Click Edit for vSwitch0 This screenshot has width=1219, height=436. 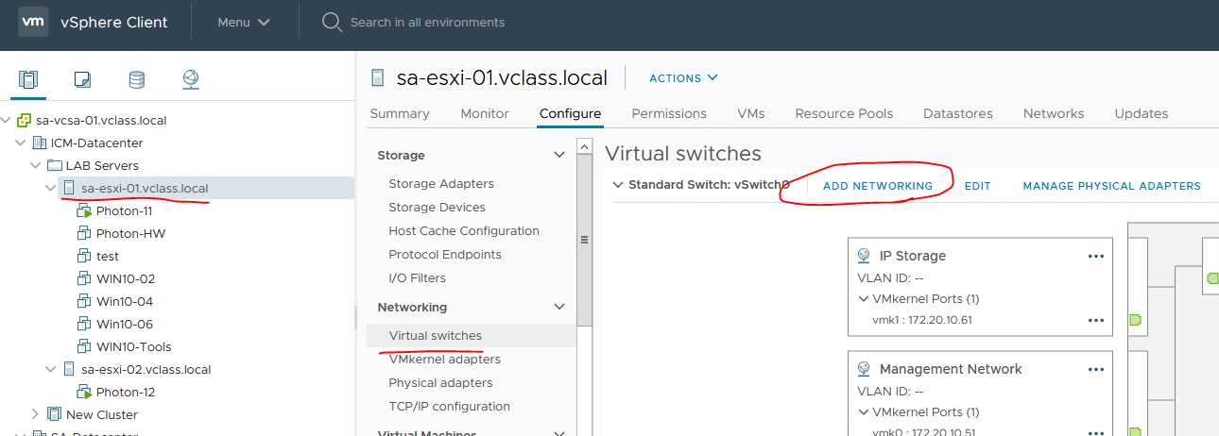coord(978,186)
